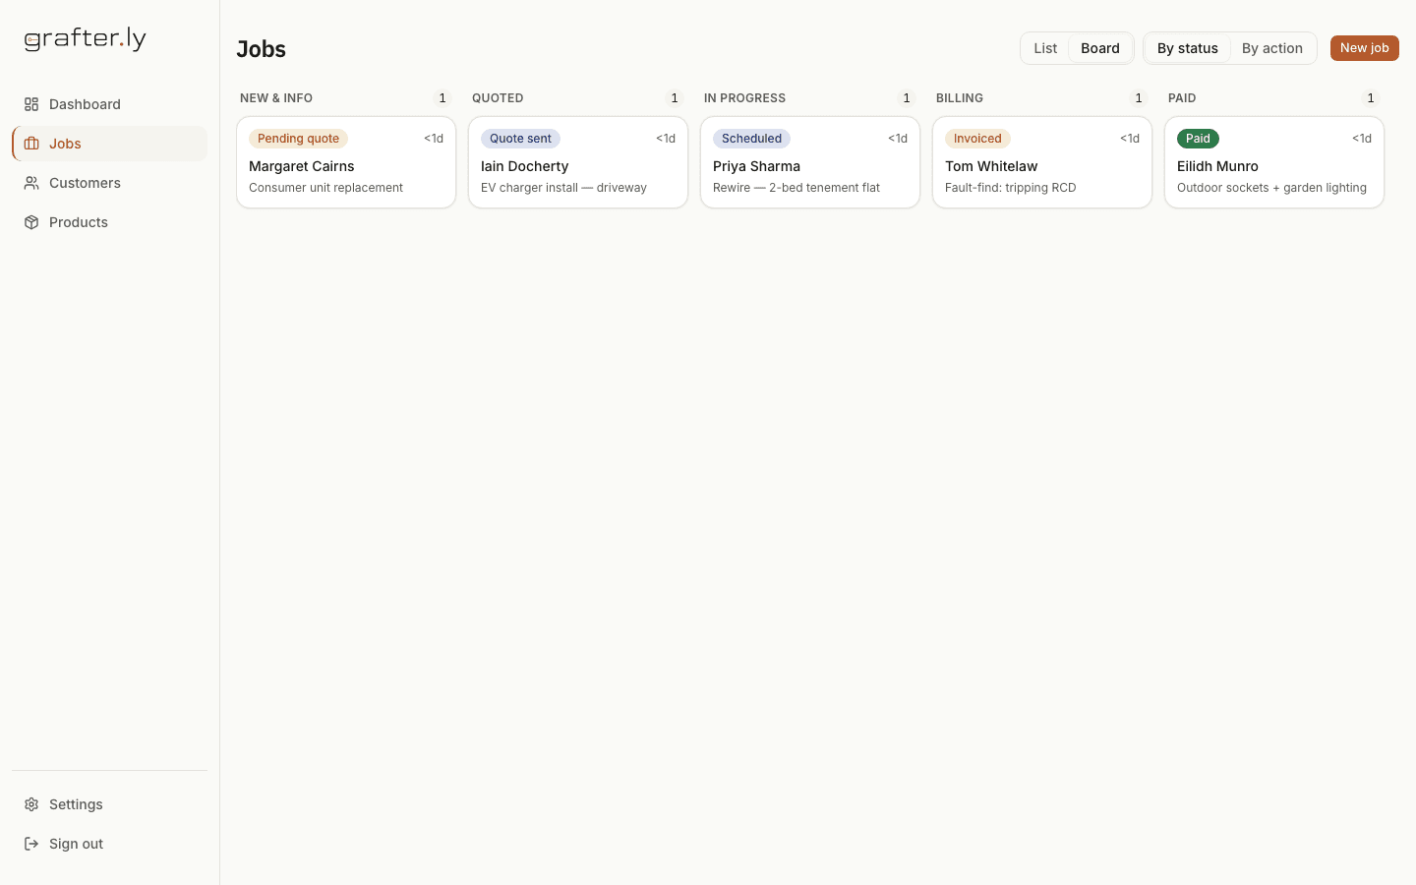Switch to List view
This screenshot has height=885, width=1416.
click(1045, 48)
